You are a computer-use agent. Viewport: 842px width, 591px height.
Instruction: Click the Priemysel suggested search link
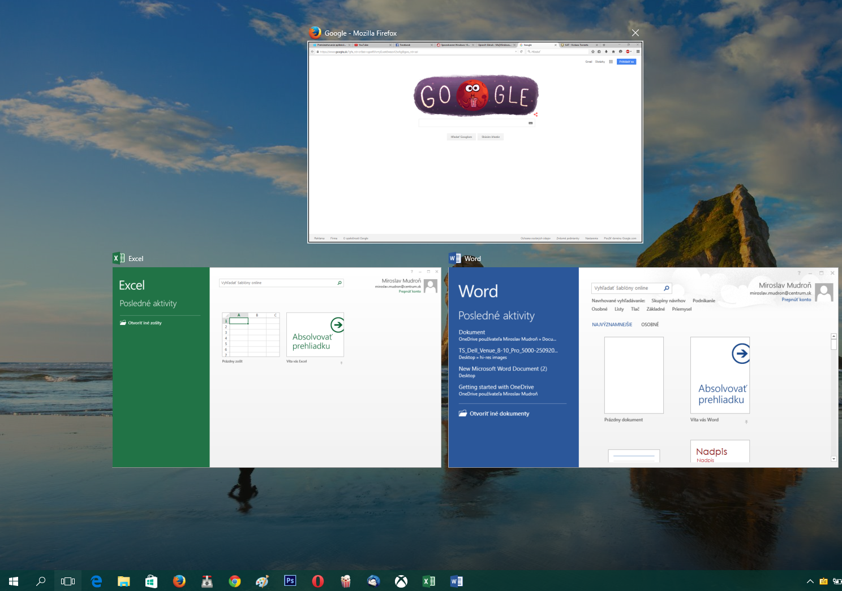pos(682,309)
